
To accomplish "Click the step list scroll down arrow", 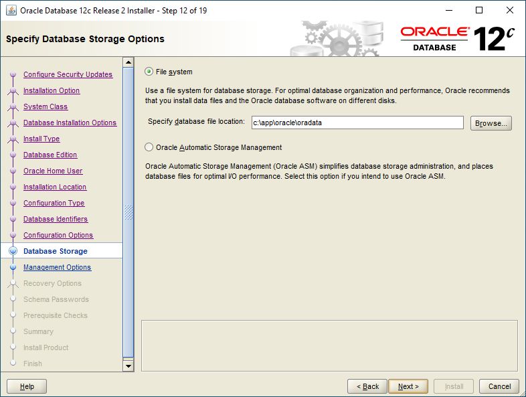I will point(128,366).
